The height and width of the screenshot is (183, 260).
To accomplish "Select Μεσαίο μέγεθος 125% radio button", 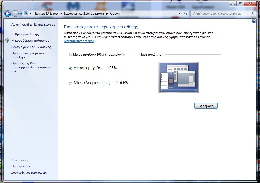I will pos(70,68).
